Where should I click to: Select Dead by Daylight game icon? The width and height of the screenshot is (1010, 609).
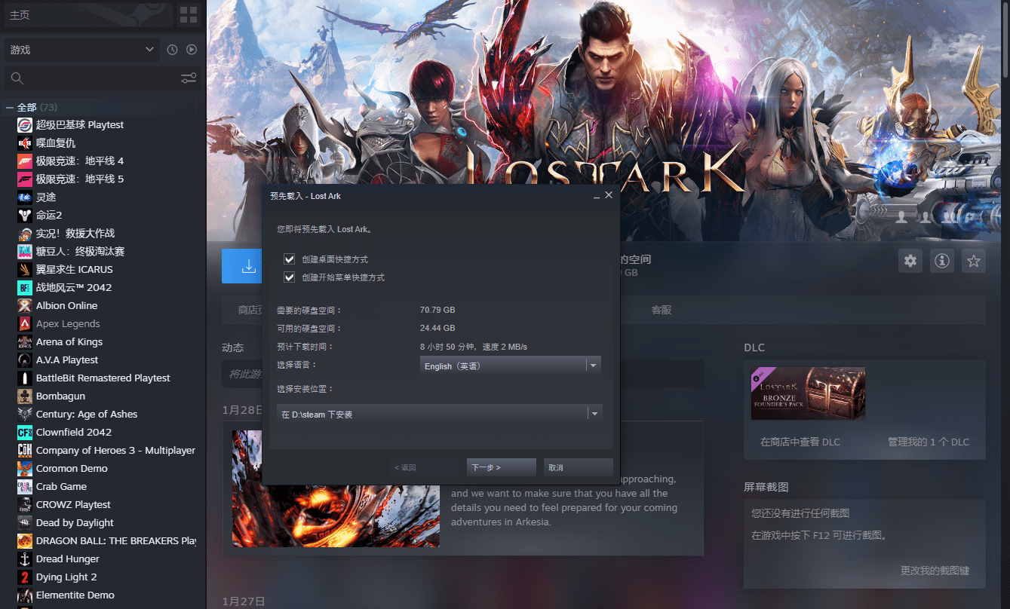coord(25,523)
